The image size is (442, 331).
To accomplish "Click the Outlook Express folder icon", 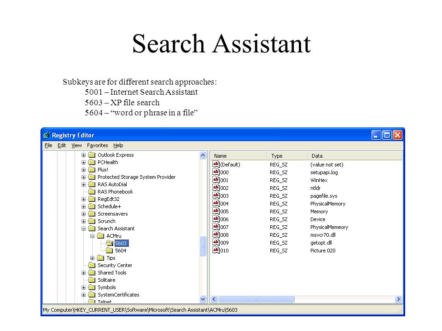I will pyautogui.click(x=92, y=155).
